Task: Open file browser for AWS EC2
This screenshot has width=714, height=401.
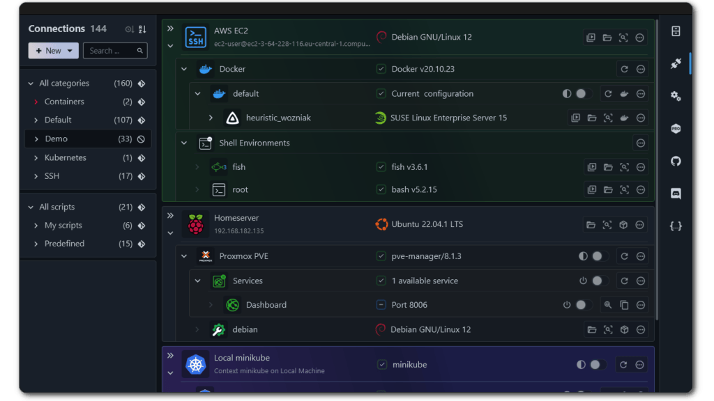Action: click(x=607, y=38)
